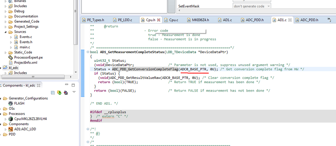Image resolution: width=336 pixels, height=146 pixels.
Task: Click the AD1:ADC_LDD component icon
Action: click(10, 129)
